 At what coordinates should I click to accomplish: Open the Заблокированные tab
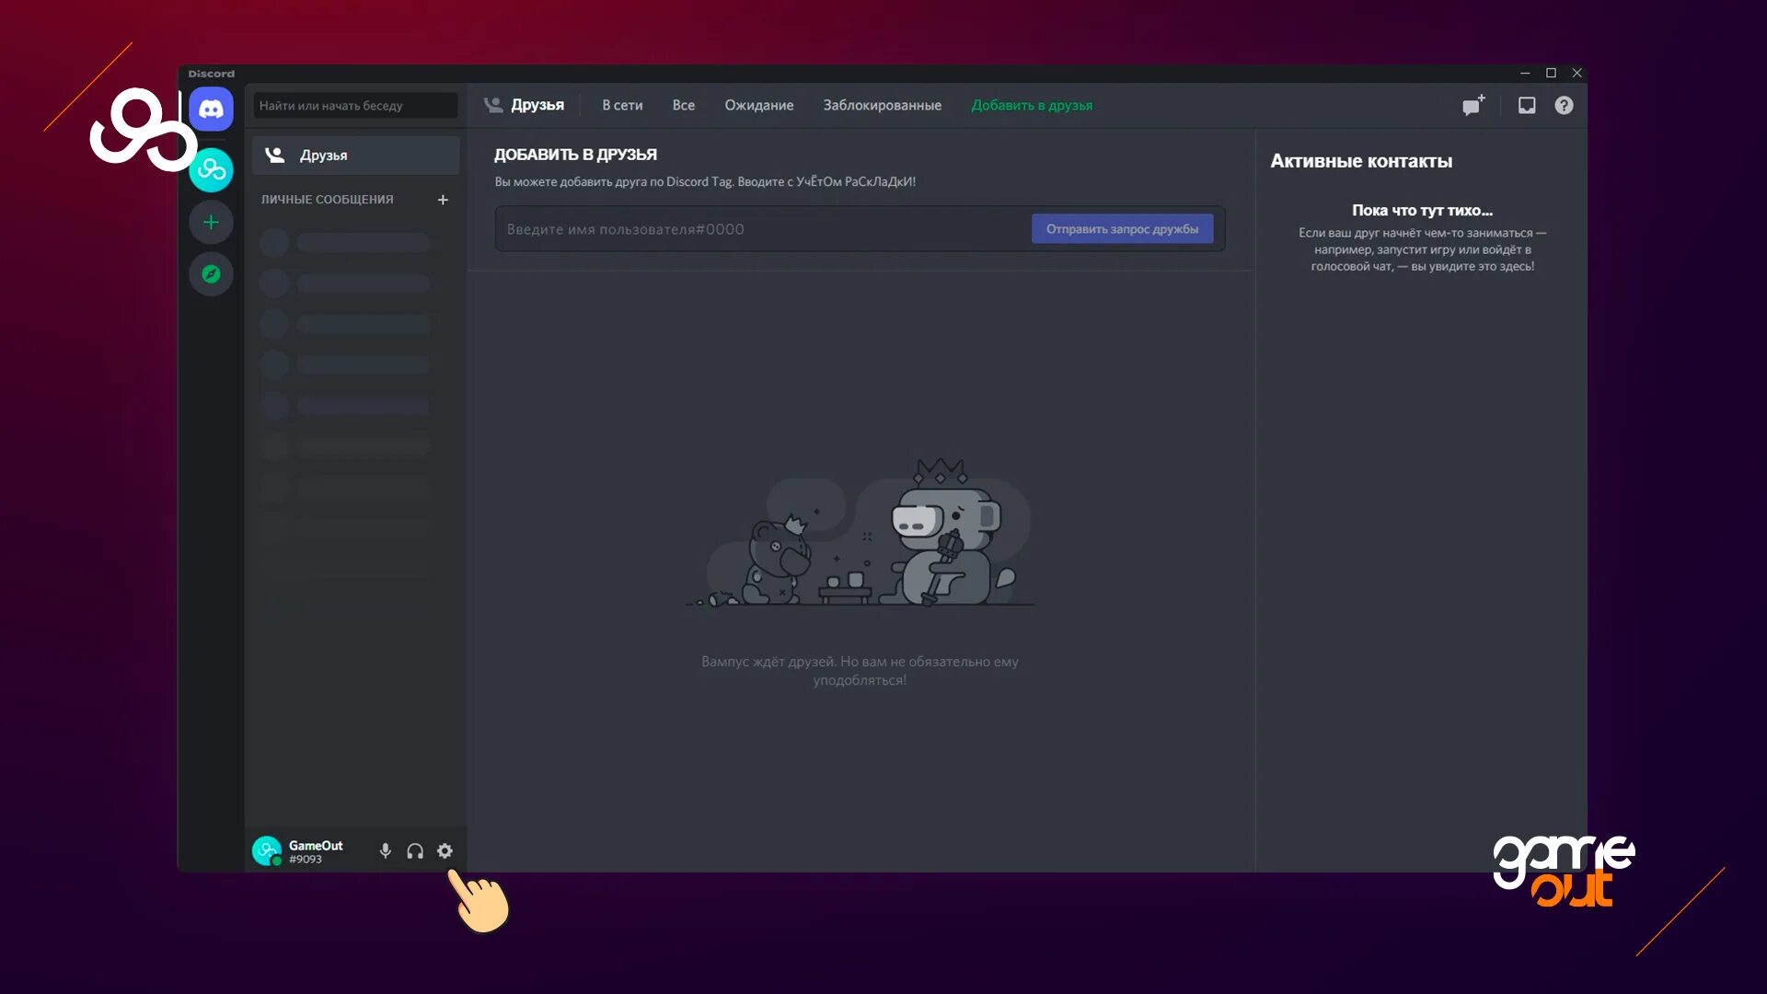[882, 105]
